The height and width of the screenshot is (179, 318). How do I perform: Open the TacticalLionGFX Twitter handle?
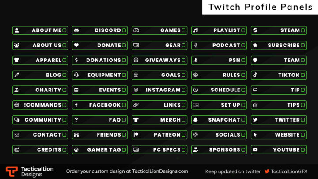point(289,171)
